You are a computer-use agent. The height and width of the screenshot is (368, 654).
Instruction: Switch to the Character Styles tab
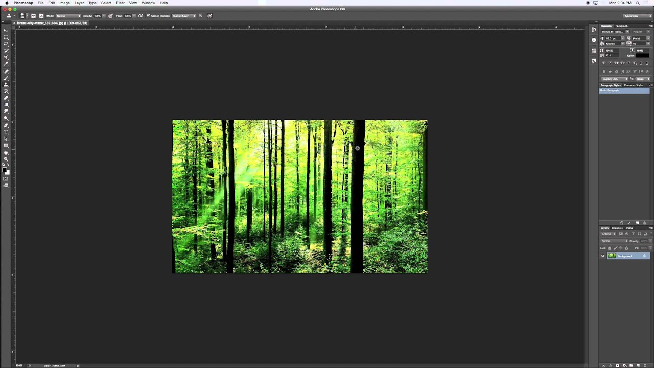634,85
